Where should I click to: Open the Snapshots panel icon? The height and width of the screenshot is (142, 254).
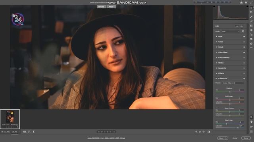[251, 39]
